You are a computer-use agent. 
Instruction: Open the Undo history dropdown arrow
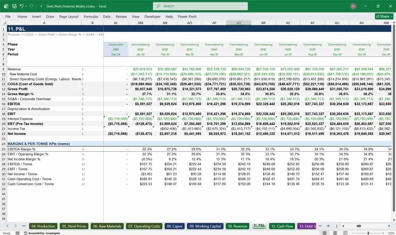[26, 6]
